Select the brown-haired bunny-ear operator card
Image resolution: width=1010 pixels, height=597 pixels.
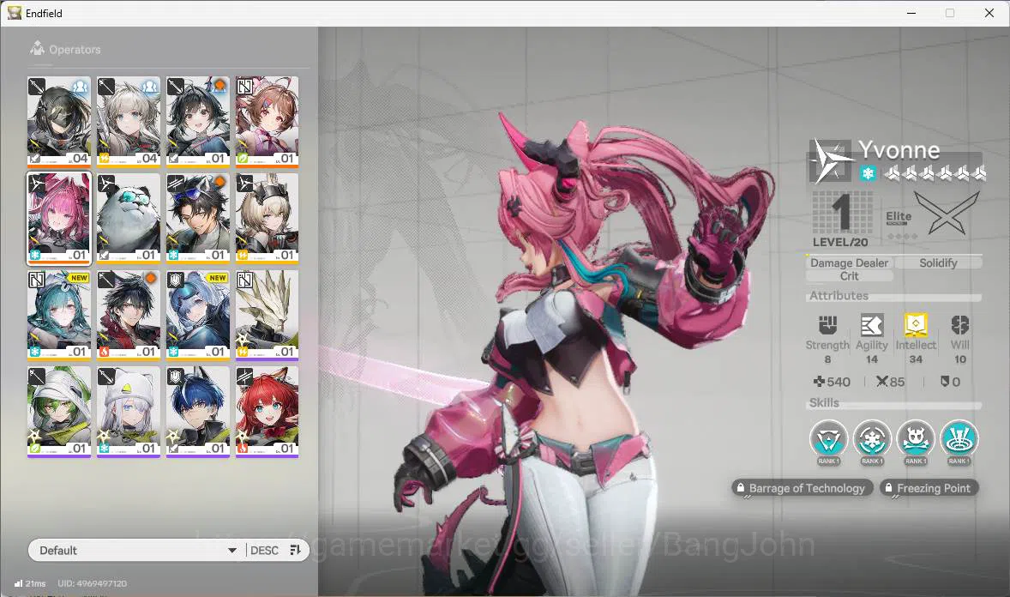[267, 122]
